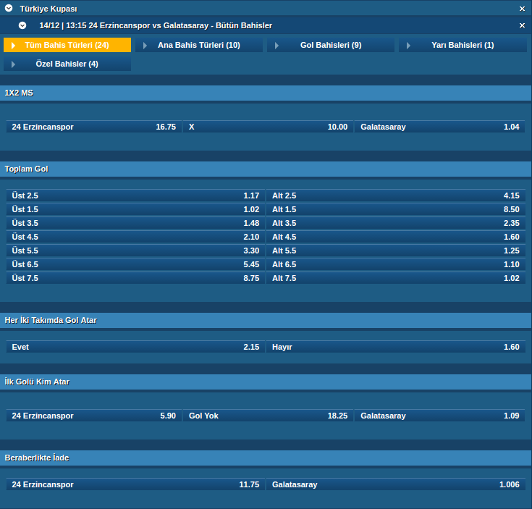Pick Galatasaray first goal at 1.09
The width and height of the screenshot is (532, 509).
tap(440, 416)
